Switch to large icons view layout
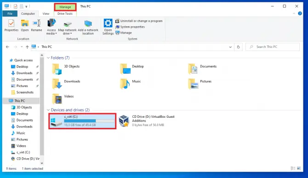 pos(299,168)
